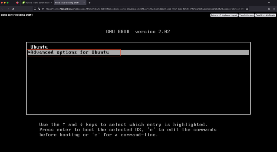Click the green macOS zoom button

click(x=8, y=3)
